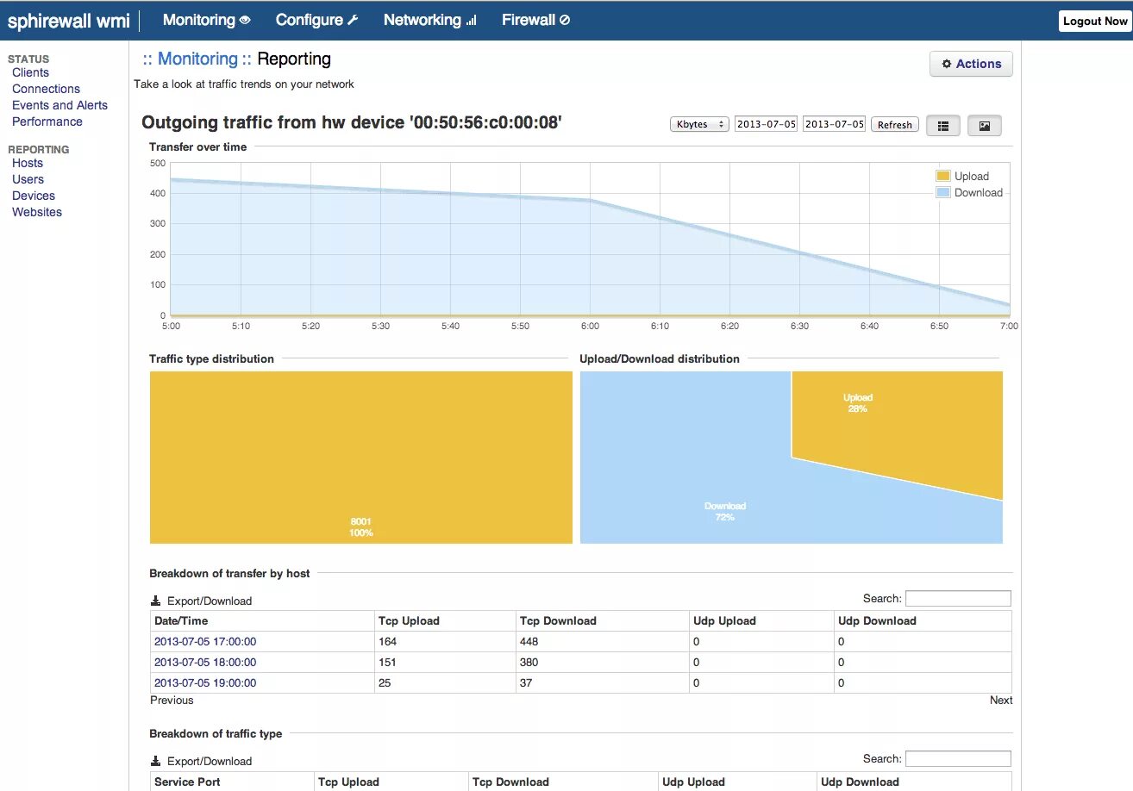Open Hosts report in sidebar
The width and height of the screenshot is (1133, 791).
click(x=28, y=163)
